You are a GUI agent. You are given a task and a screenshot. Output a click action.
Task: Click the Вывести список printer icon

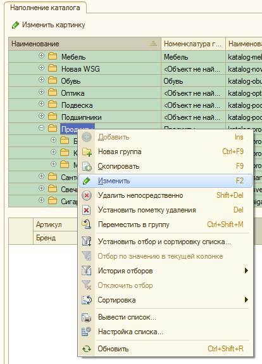coord(87,317)
